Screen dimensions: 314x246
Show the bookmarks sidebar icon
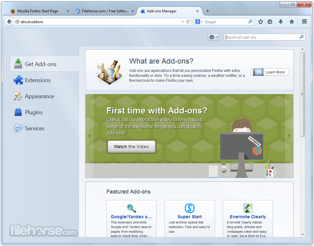[271, 22]
